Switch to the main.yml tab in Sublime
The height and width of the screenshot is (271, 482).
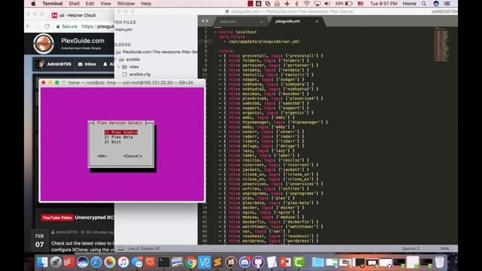(227, 22)
